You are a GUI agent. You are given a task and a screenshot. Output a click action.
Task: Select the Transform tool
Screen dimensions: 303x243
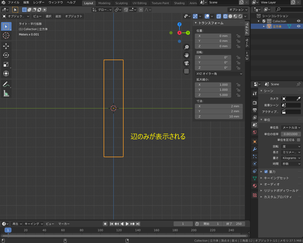click(6, 73)
